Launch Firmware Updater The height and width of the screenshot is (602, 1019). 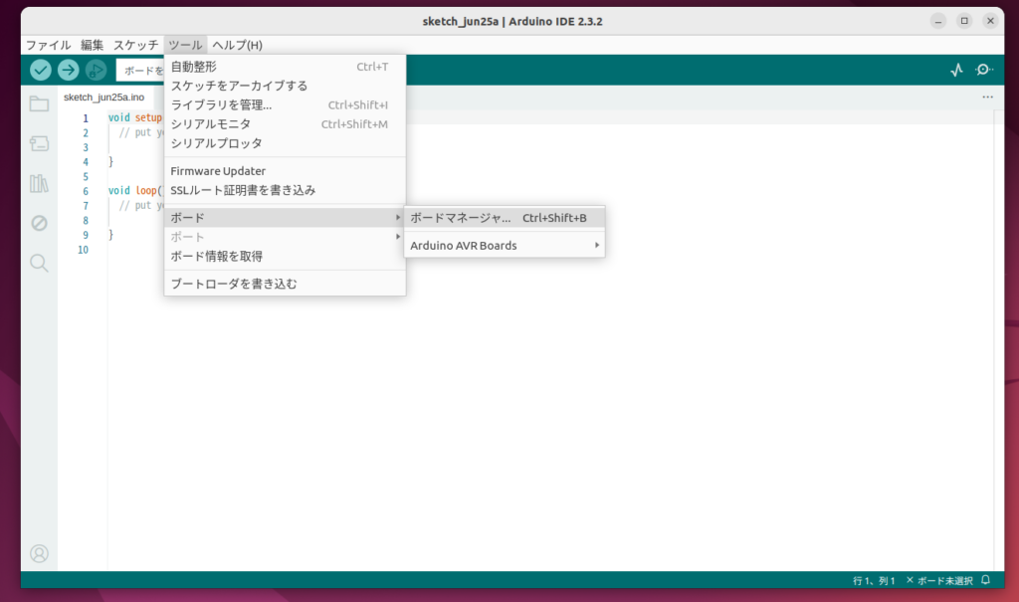click(x=285, y=171)
